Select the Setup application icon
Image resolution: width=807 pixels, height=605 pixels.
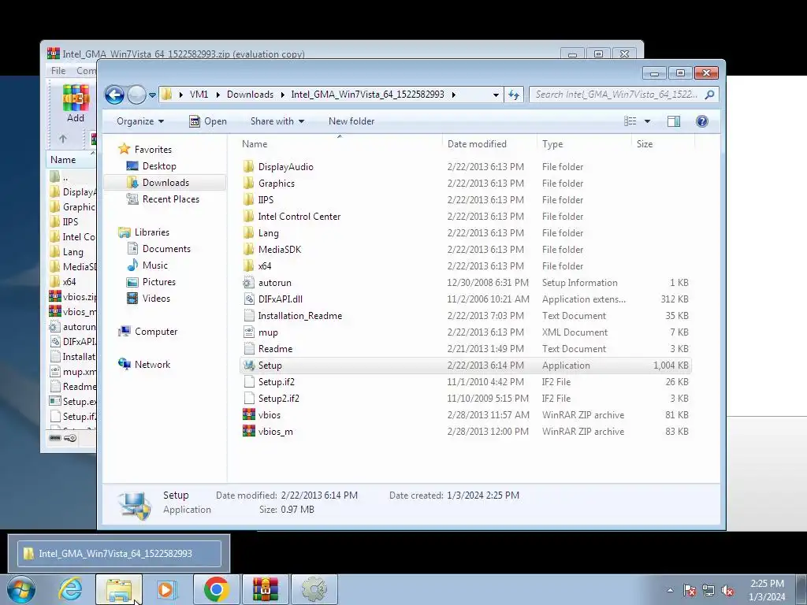(x=248, y=366)
